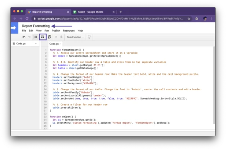Screen dimensions: 226x150
Task: Click the line 'function formatReport() {'
Action: (67, 50)
